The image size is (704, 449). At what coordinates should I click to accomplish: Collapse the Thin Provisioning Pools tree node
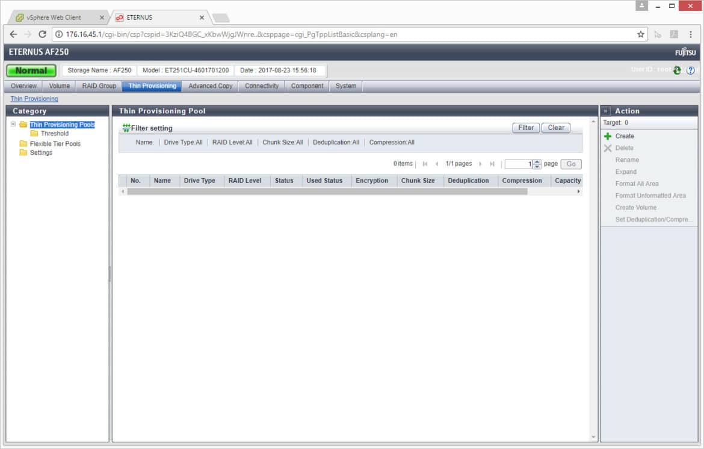coord(13,125)
